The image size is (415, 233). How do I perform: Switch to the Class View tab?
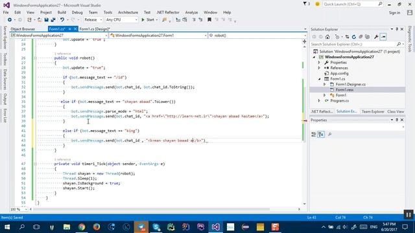[396, 111]
